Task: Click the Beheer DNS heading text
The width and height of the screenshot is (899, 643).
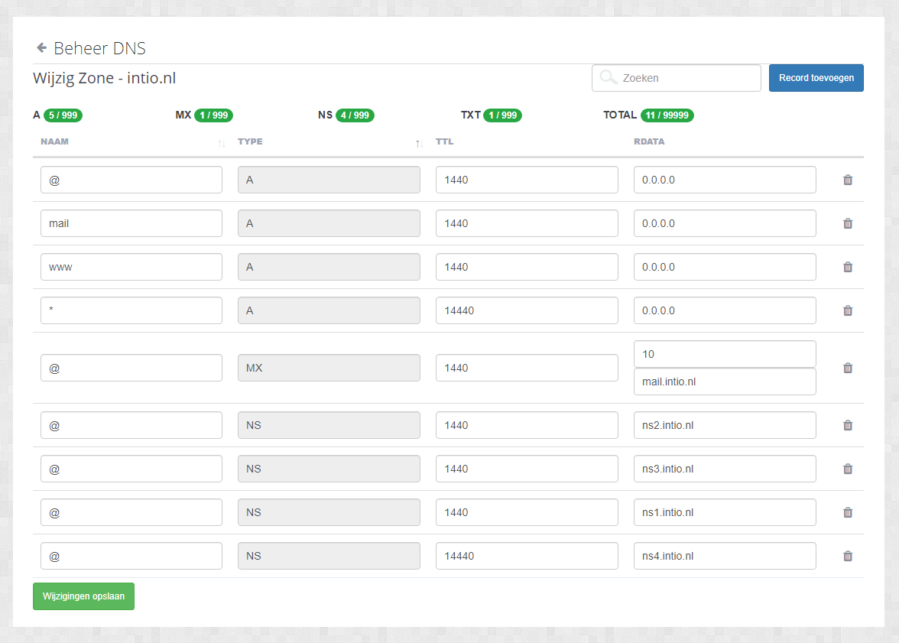Action: [99, 48]
